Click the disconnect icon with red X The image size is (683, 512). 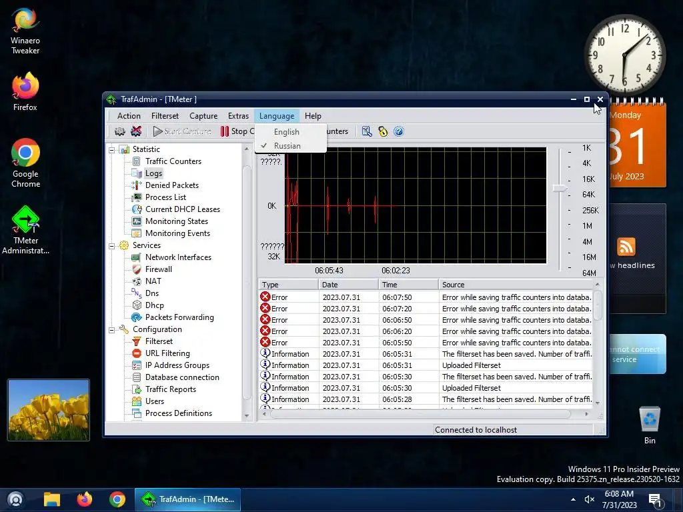(136, 131)
